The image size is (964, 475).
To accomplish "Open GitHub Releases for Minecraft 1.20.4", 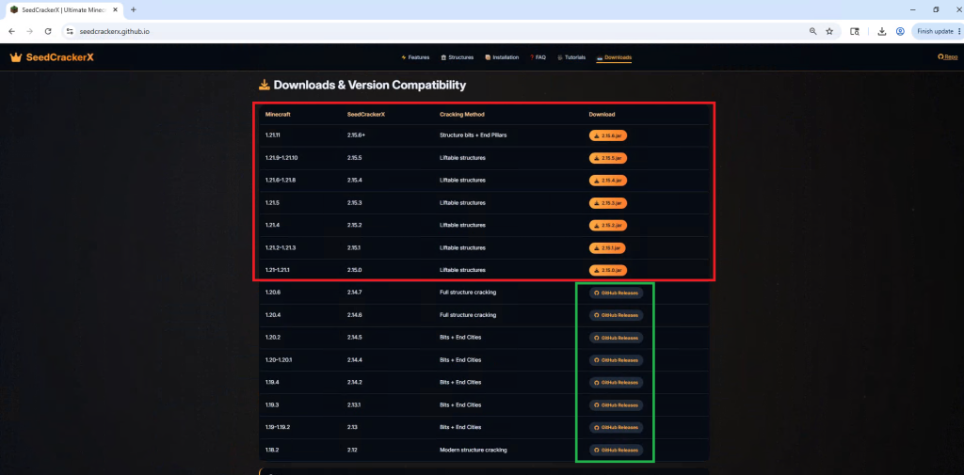I will coord(616,314).
